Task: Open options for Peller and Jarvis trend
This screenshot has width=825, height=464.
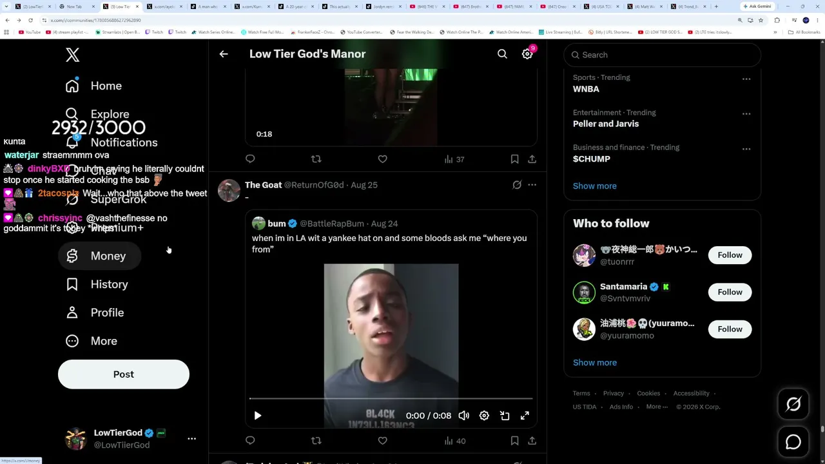Action: click(746, 114)
